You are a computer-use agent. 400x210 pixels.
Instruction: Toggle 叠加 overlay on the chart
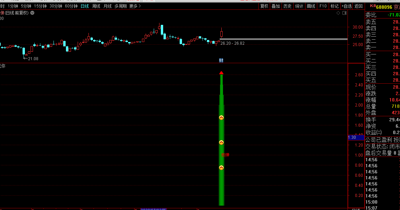pyautogui.click(x=276, y=6)
